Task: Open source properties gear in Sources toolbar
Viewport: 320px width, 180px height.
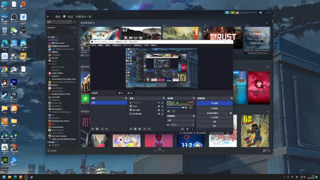Action: [x=140, y=129]
